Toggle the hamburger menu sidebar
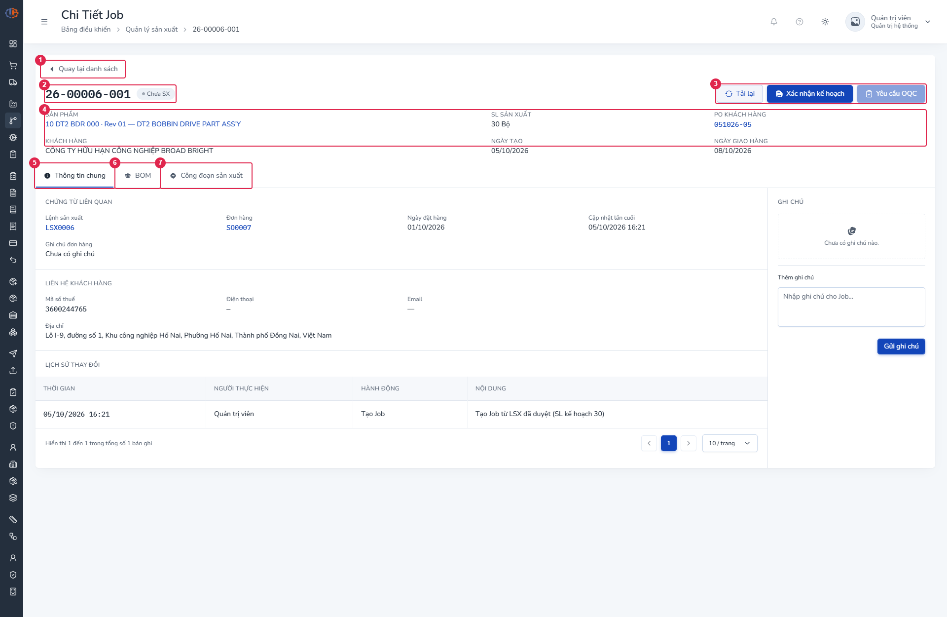947x617 pixels. point(44,22)
